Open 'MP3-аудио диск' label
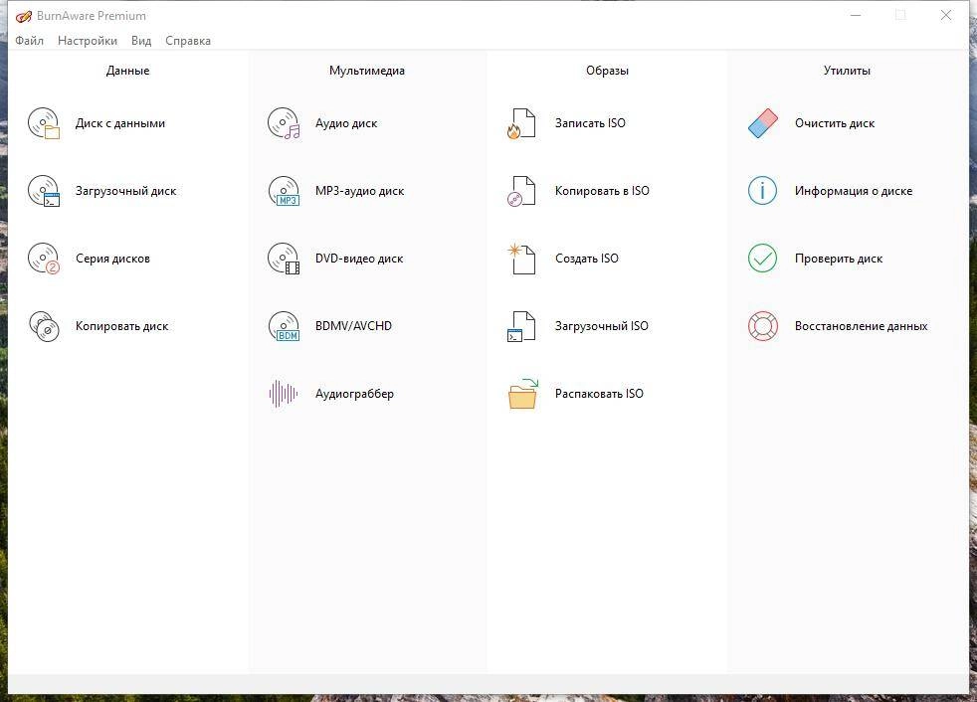Screen dimensions: 977x702 [x=359, y=191]
